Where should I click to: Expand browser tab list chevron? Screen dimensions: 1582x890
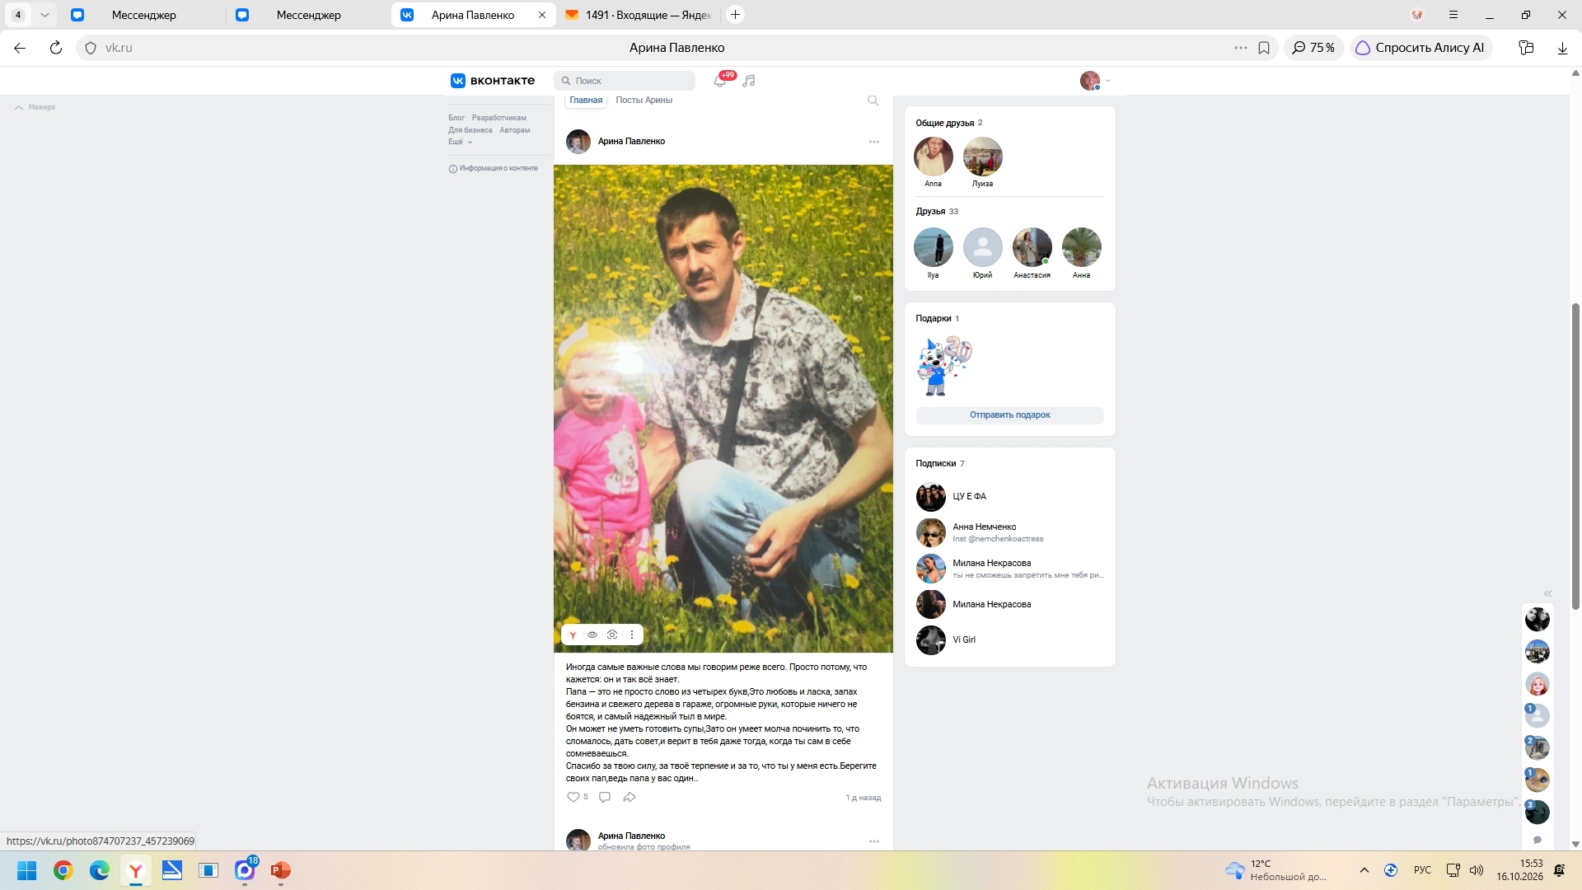tap(44, 15)
